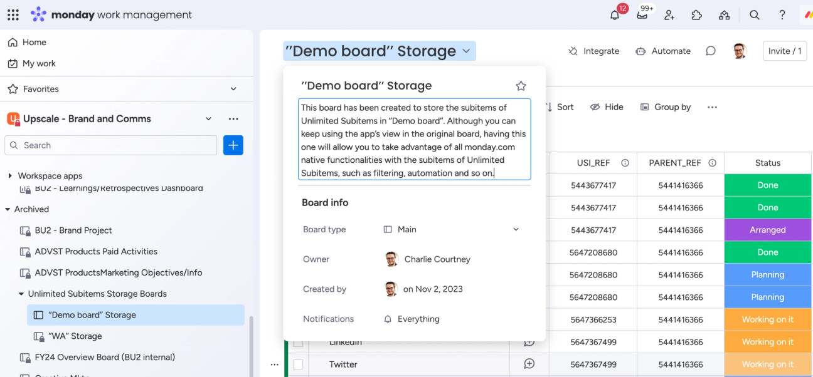Image resolution: width=813 pixels, height=377 pixels.
Task: Check the Linkedin row checkbox
Action: point(299,341)
